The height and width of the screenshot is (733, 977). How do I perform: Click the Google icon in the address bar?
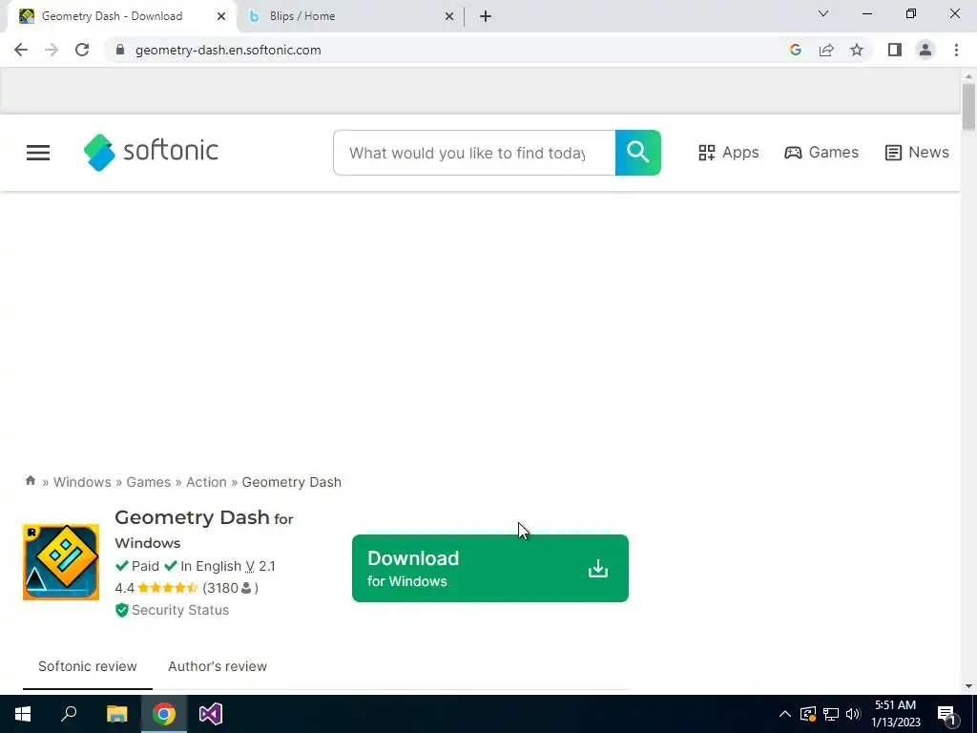pos(795,50)
